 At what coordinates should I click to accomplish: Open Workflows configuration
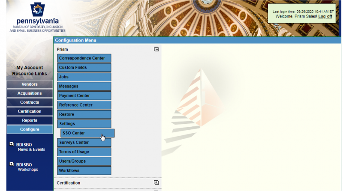84,170
